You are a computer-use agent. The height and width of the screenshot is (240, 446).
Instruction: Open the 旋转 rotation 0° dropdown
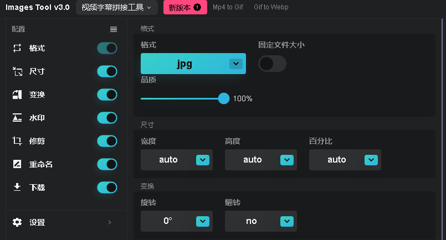coord(176,221)
